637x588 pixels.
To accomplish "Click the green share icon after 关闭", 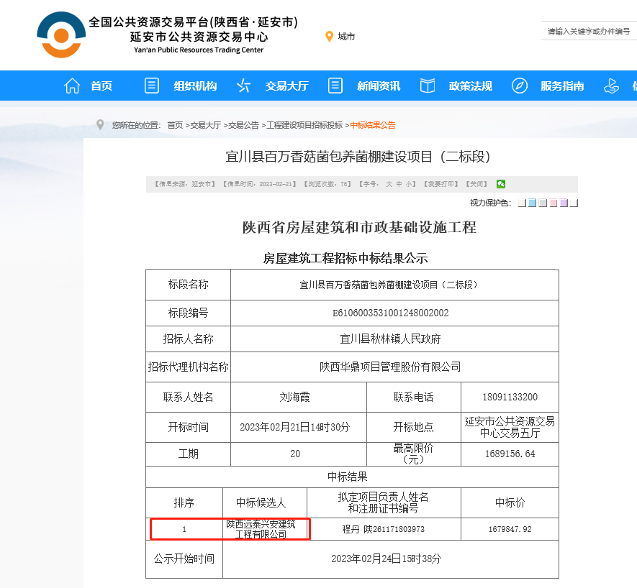I will point(501,184).
